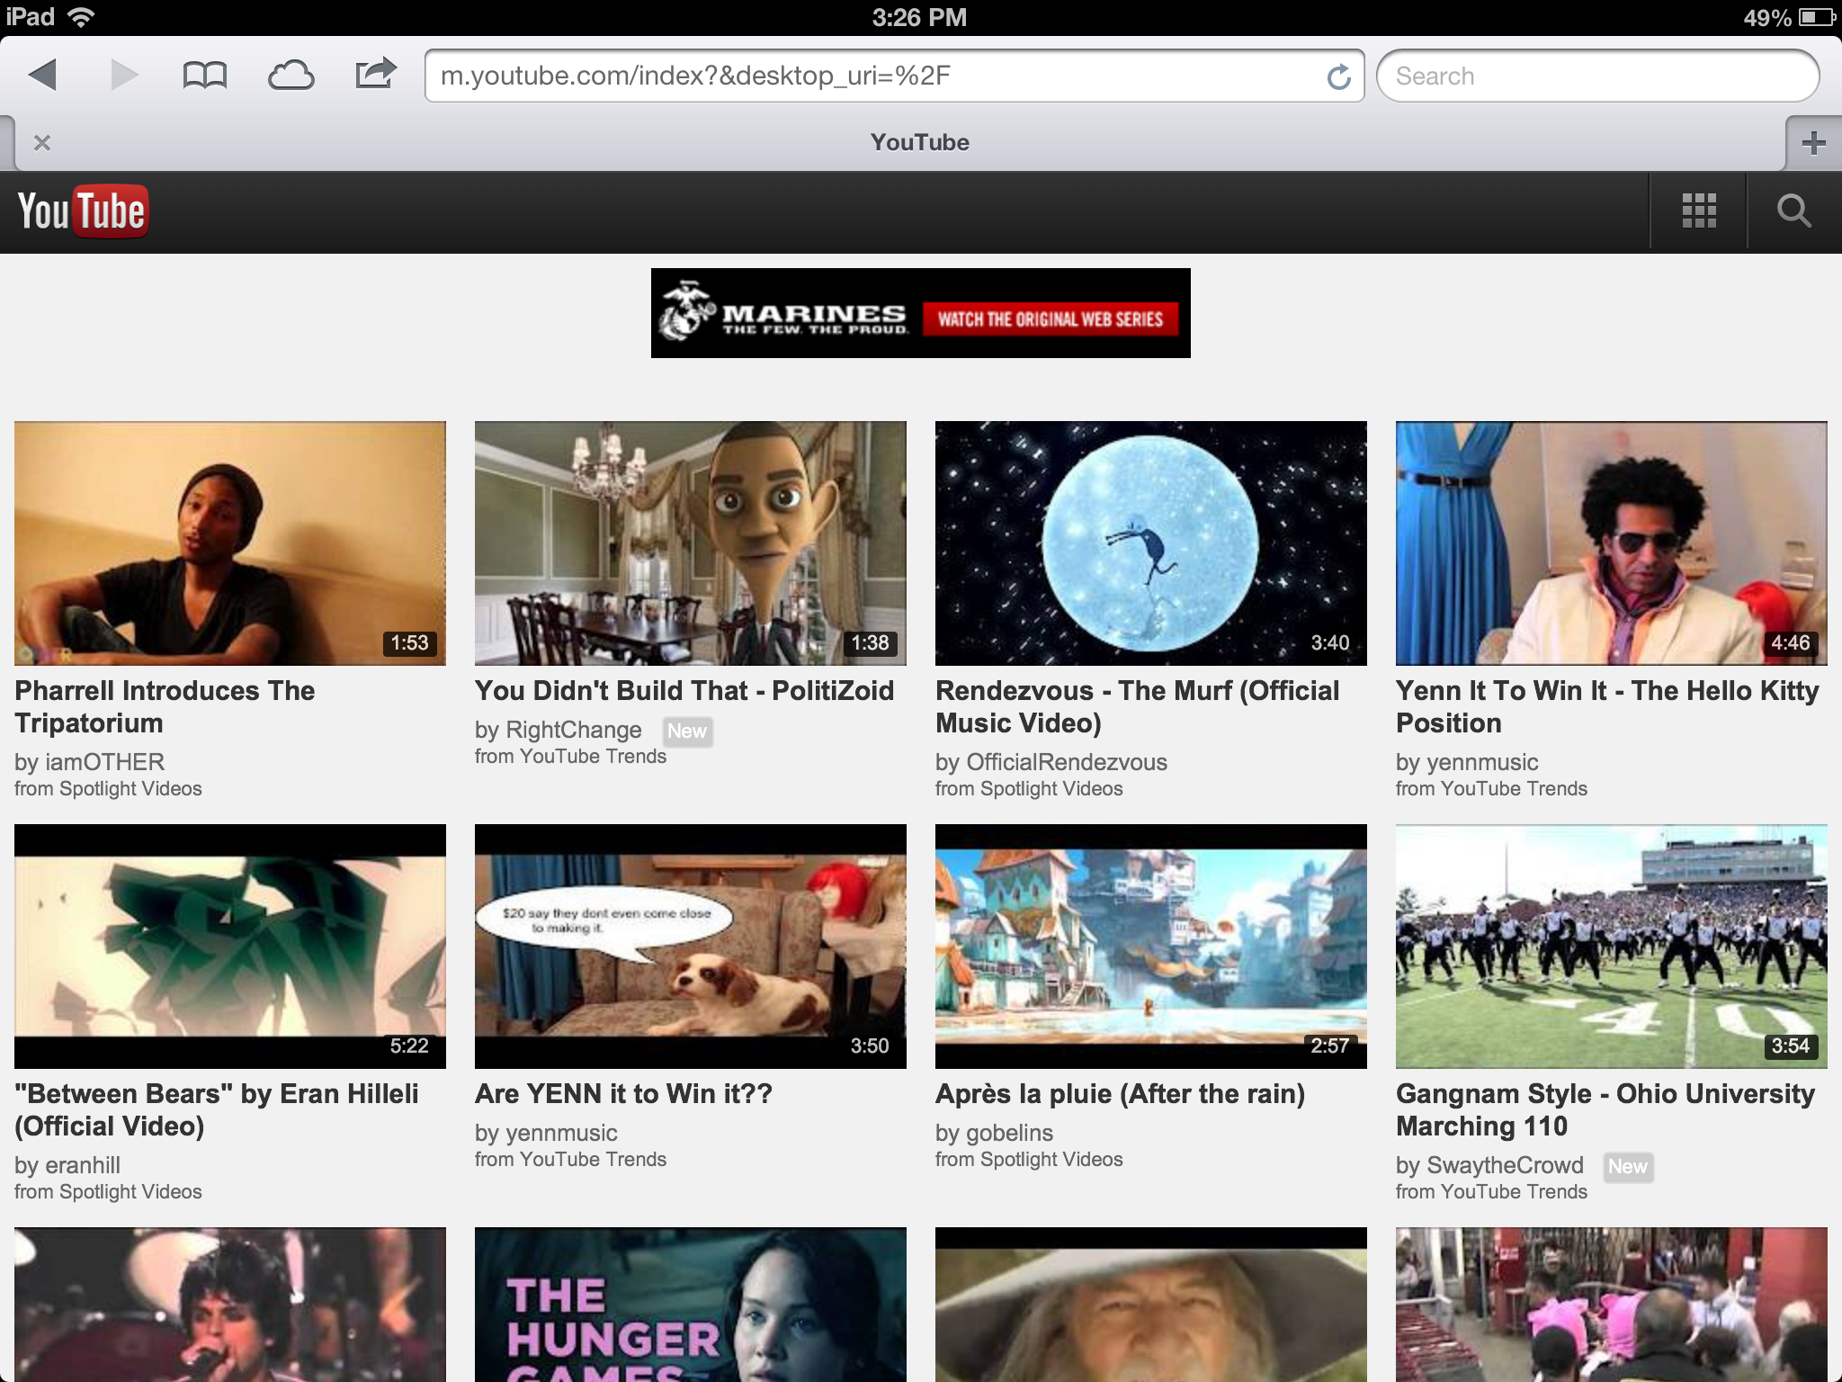Tap the battery indicator icon

click(1817, 17)
